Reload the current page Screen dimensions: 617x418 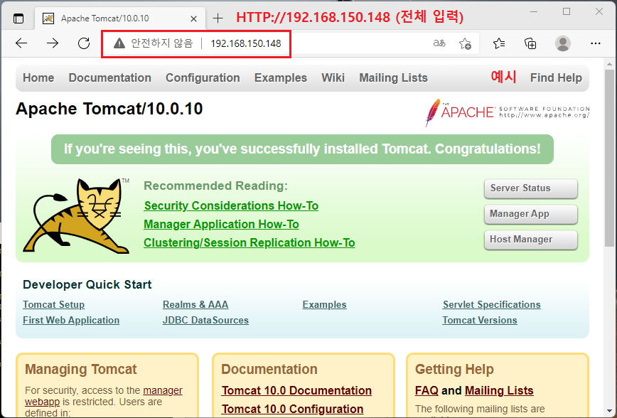(x=84, y=43)
